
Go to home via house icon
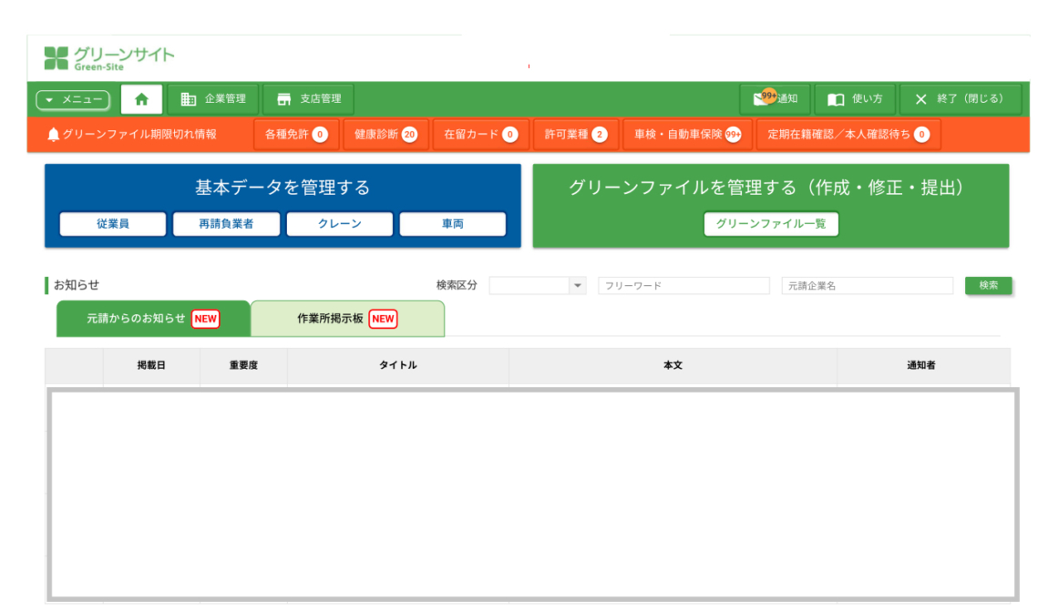point(141,99)
